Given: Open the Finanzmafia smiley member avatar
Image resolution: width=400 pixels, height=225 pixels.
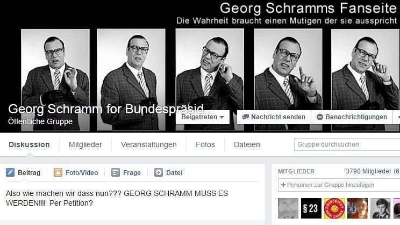Looking at the screenshot, I should click(334, 208).
